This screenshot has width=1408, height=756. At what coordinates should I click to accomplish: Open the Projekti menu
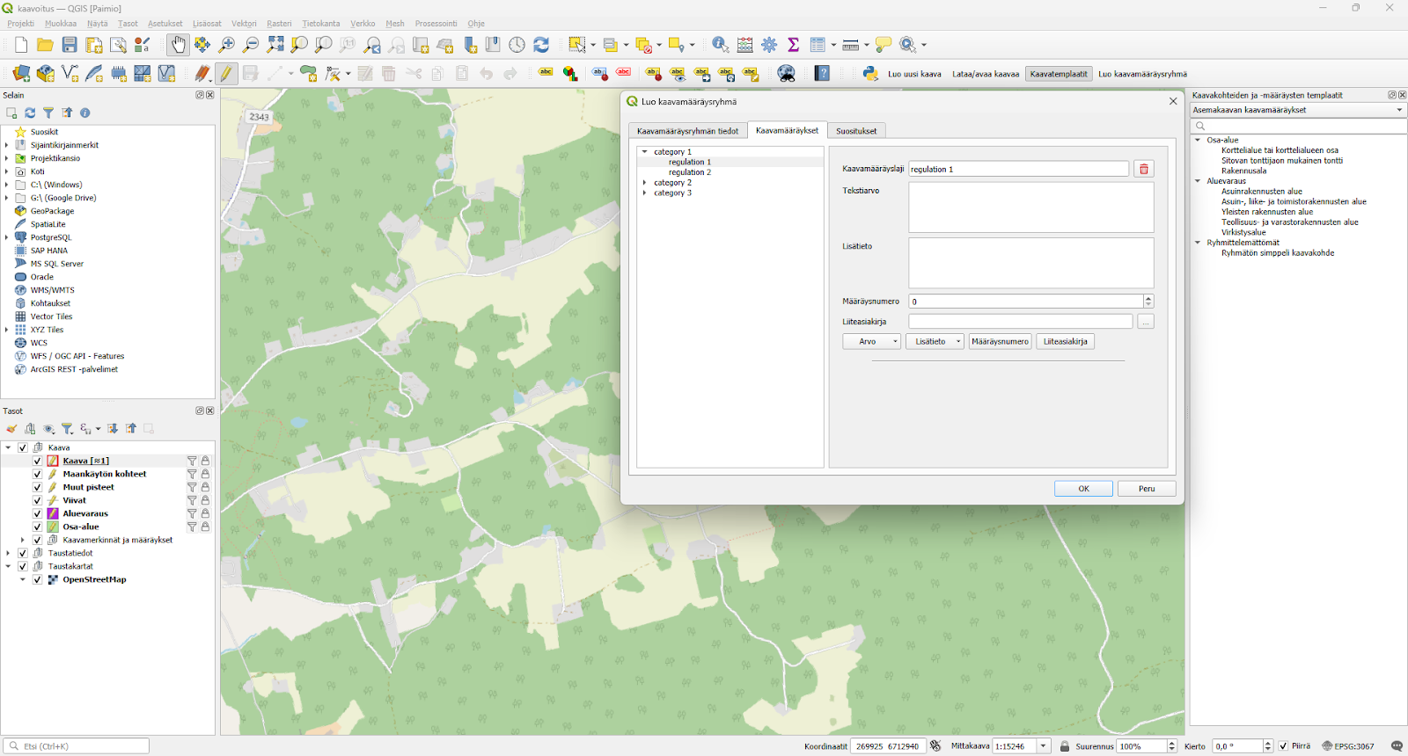(20, 24)
